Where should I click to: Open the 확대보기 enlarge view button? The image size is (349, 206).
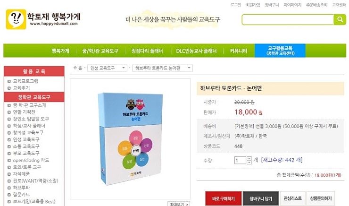click(x=179, y=204)
